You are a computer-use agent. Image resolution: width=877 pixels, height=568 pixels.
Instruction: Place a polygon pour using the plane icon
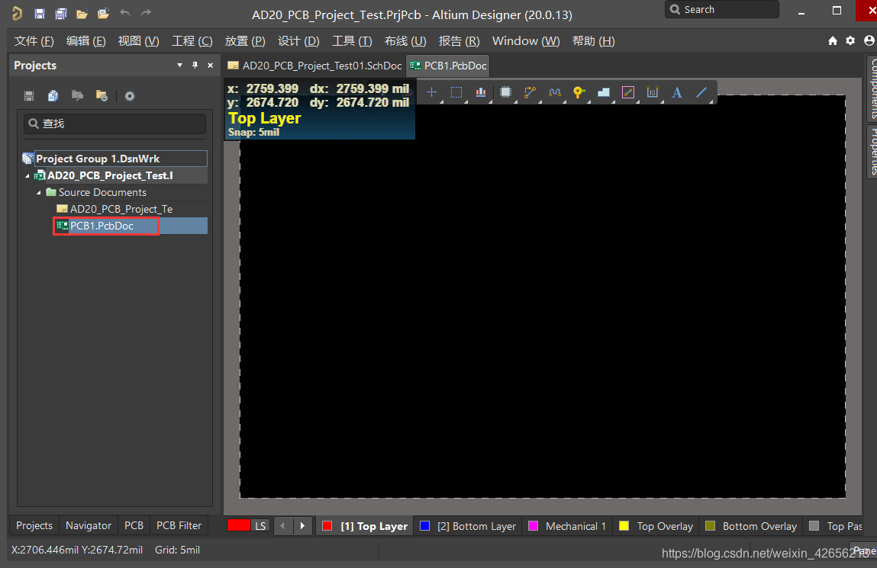pos(604,92)
